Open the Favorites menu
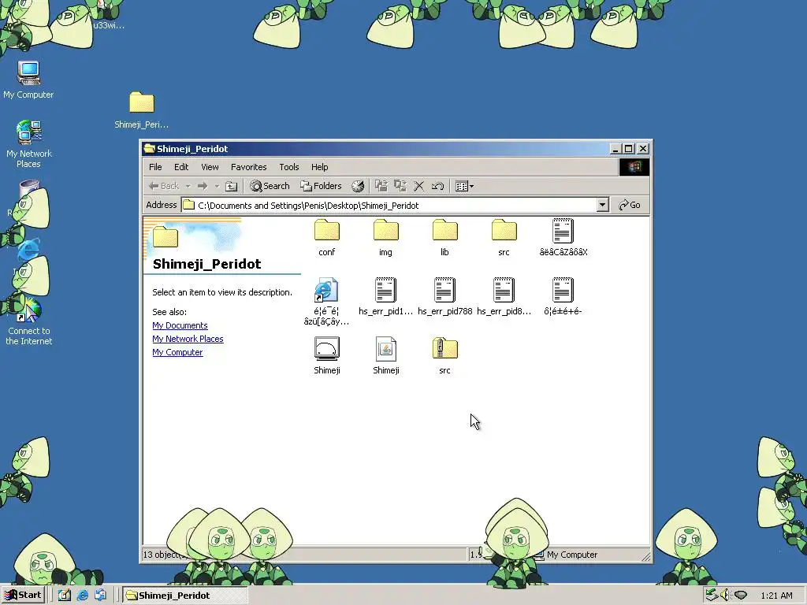 tap(248, 167)
